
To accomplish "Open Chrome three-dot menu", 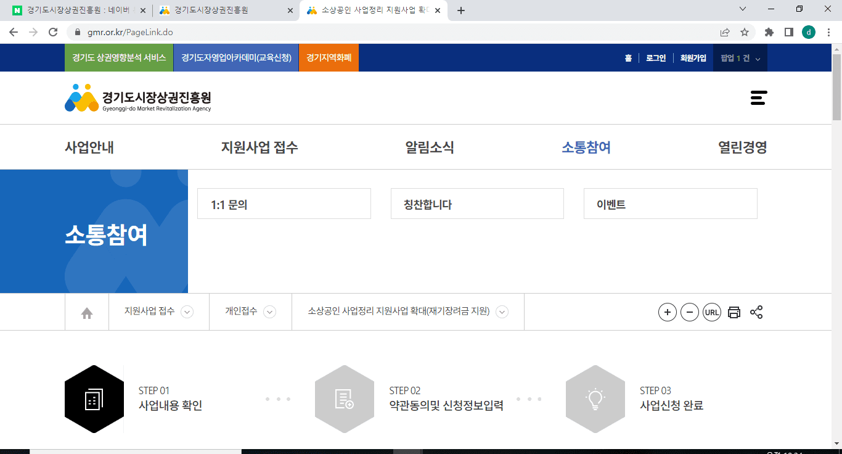I will pos(829,32).
